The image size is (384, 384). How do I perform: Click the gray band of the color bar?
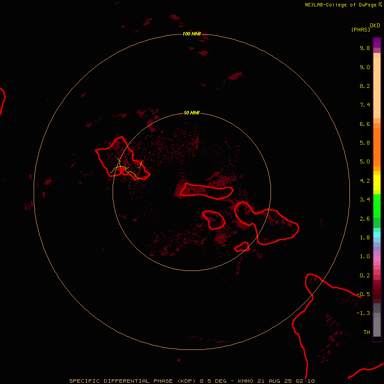point(377,320)
